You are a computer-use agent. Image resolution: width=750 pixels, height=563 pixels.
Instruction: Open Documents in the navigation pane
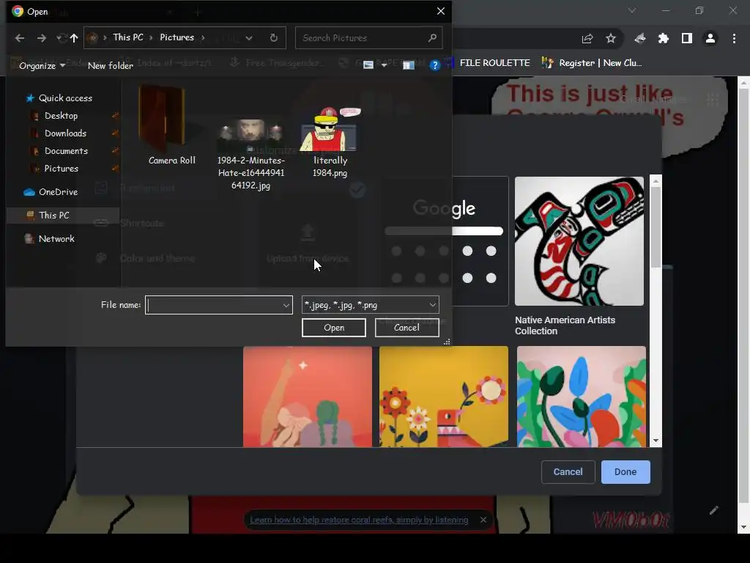pos(66,151)
